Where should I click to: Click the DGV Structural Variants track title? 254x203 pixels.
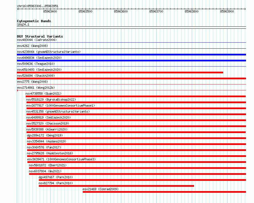(x=40, y=36)
